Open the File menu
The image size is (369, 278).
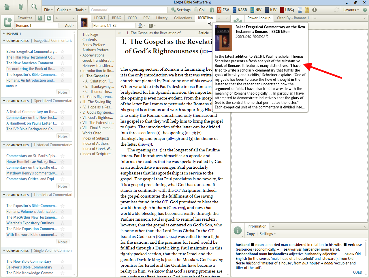pyautogui.click(x=48, y=10)
